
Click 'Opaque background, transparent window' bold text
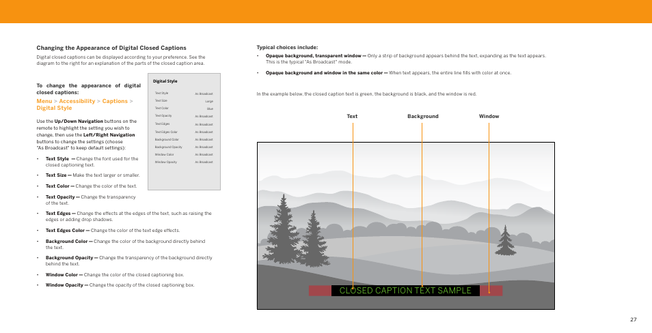point(314,56)
